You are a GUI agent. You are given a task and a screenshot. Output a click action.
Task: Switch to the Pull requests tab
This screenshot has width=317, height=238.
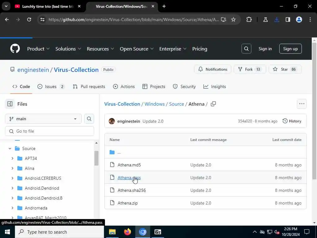pyautogui.click(x=89, y=86)
